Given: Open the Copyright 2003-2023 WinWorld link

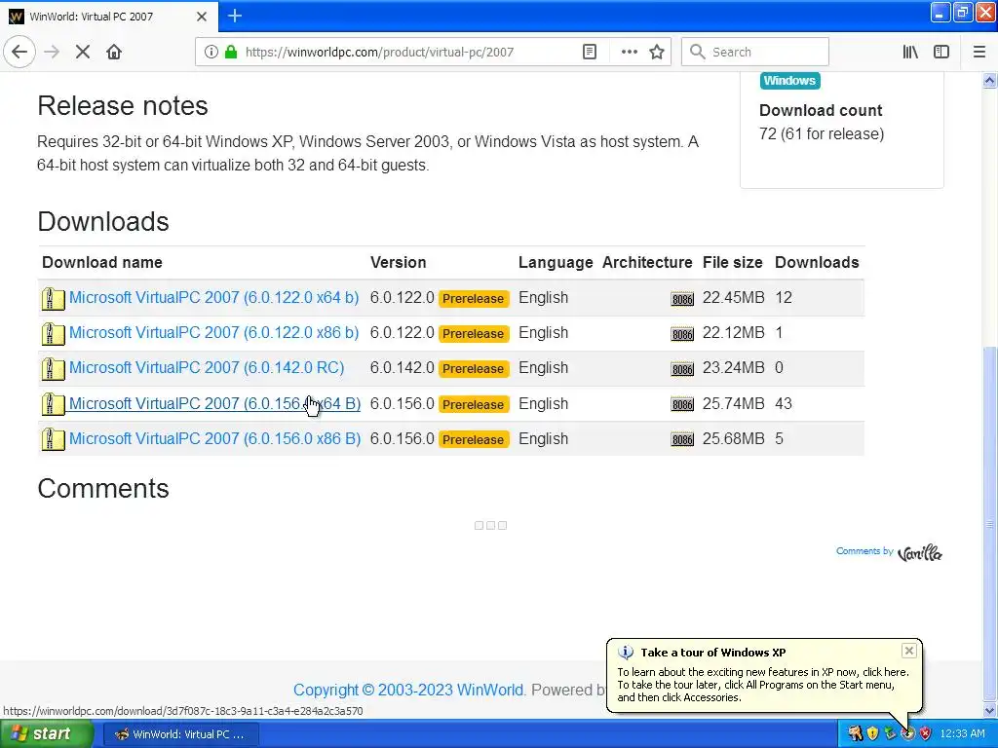Looking at the screenshot, I should (408, 691).
